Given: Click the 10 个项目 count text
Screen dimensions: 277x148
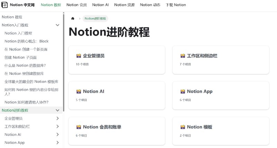Looking at the screenshot, I should click(x=82, y=64).
